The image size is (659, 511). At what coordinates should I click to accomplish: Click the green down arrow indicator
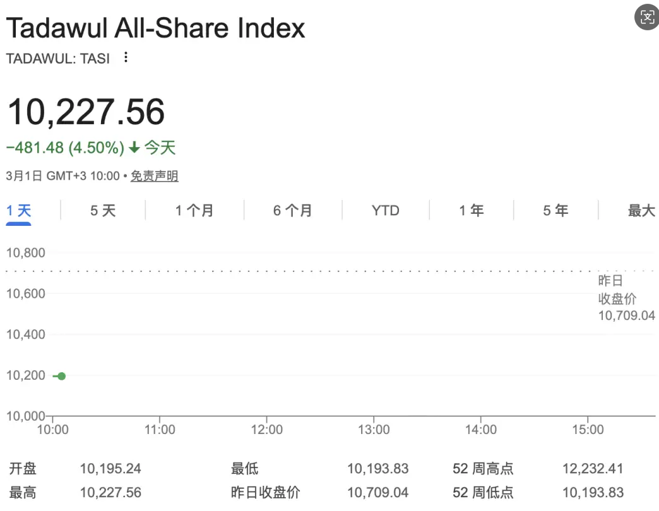[134, 148]
